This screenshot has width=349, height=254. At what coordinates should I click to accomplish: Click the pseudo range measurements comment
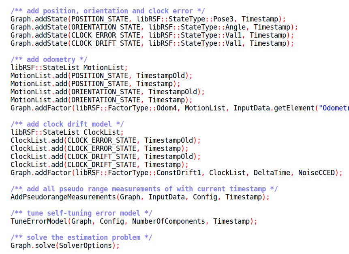(144, 189)
